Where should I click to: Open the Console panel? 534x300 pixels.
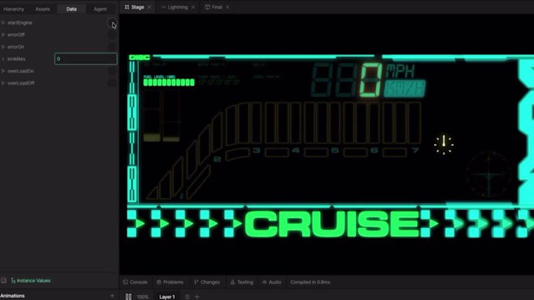tap(136, 282)
